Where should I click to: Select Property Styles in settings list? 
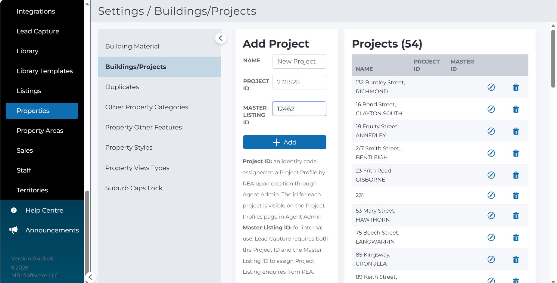tap(129, 147)
